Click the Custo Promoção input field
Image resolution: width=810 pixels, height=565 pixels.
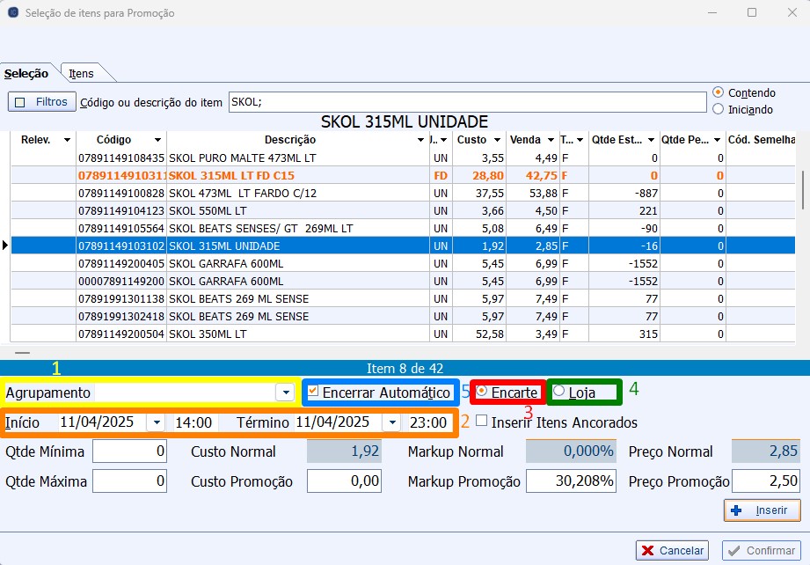(344, 481)
